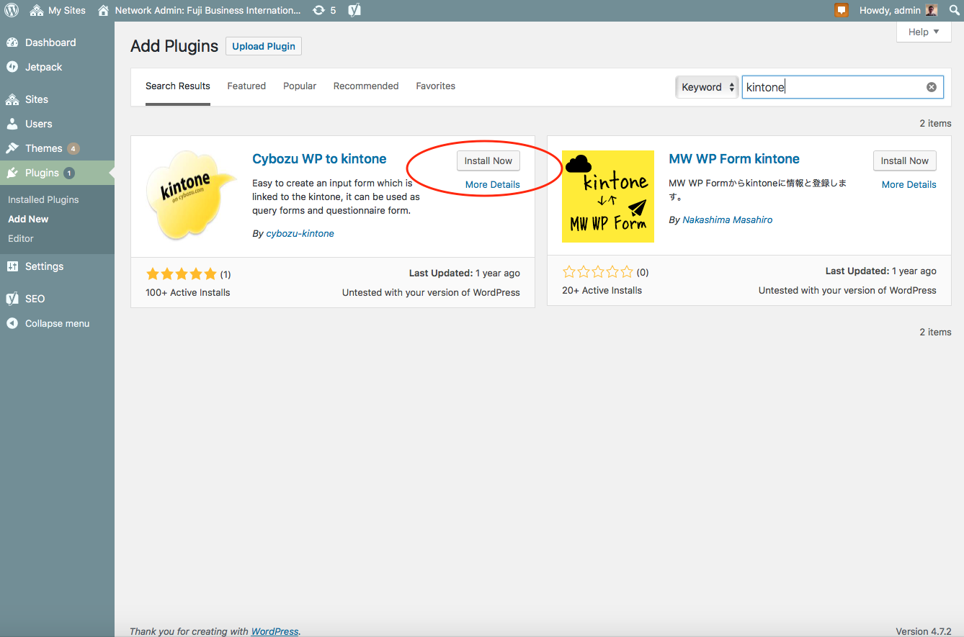Clear the kintone search field
This screenshot has height=637, width=964.
[931, 87]
